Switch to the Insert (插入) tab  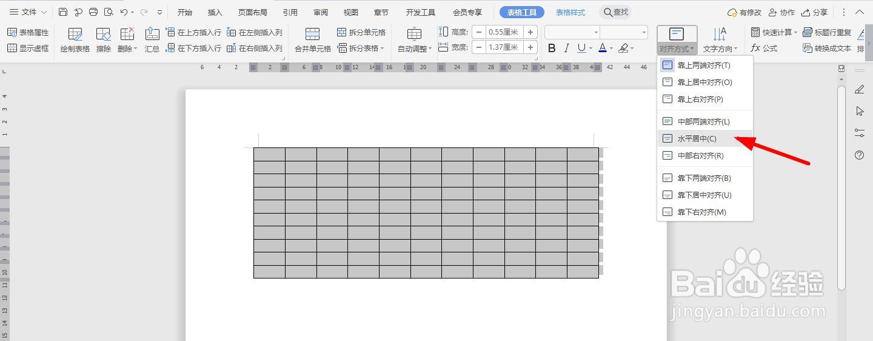[x=215, y=12]
